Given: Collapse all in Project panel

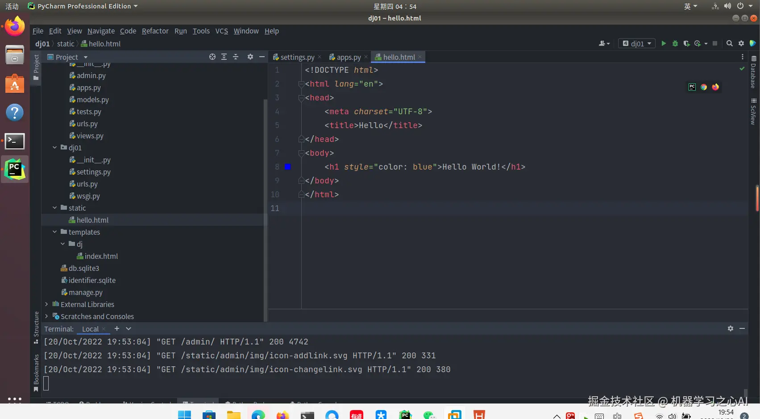Looking at the screenshot, I should point(236,57).
